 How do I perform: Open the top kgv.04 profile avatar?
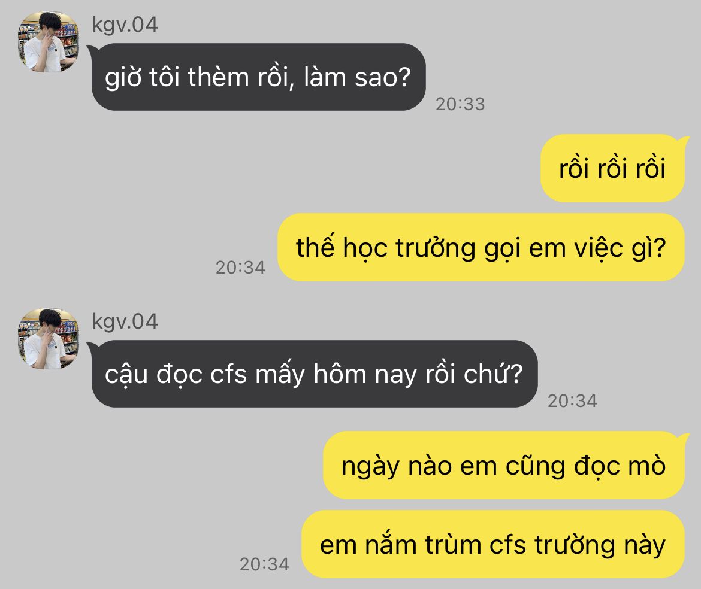49,42
